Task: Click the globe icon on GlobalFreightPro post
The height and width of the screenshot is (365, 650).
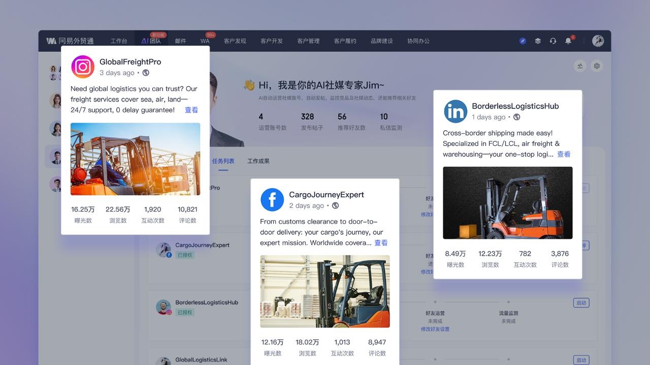Action: pos(146,73)
